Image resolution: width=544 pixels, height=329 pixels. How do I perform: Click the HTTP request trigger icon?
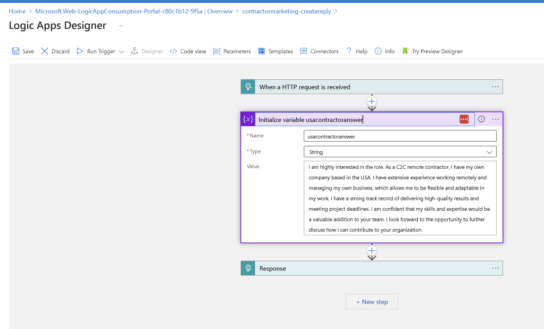pos(248,87)
